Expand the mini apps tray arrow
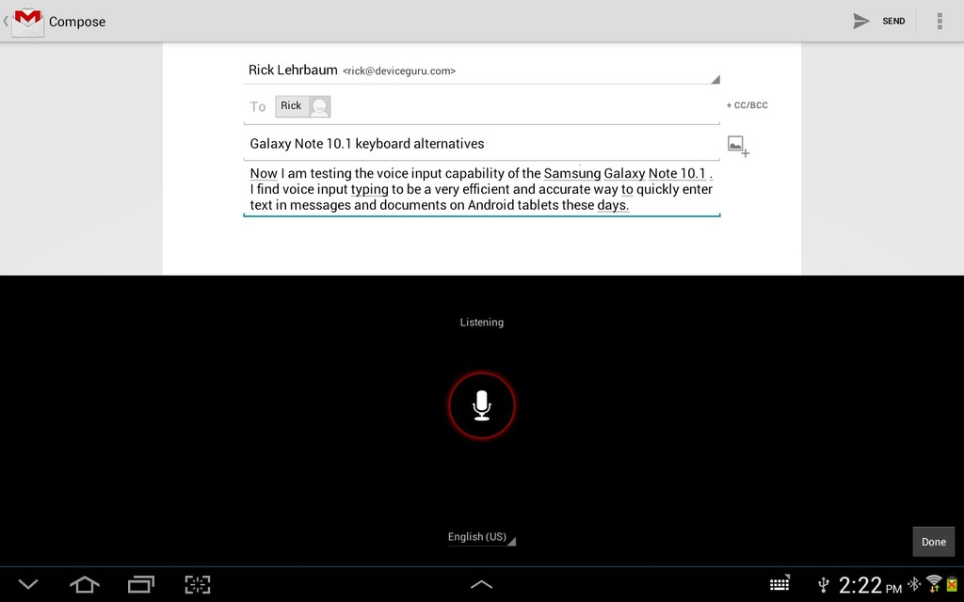 (481, 585)
